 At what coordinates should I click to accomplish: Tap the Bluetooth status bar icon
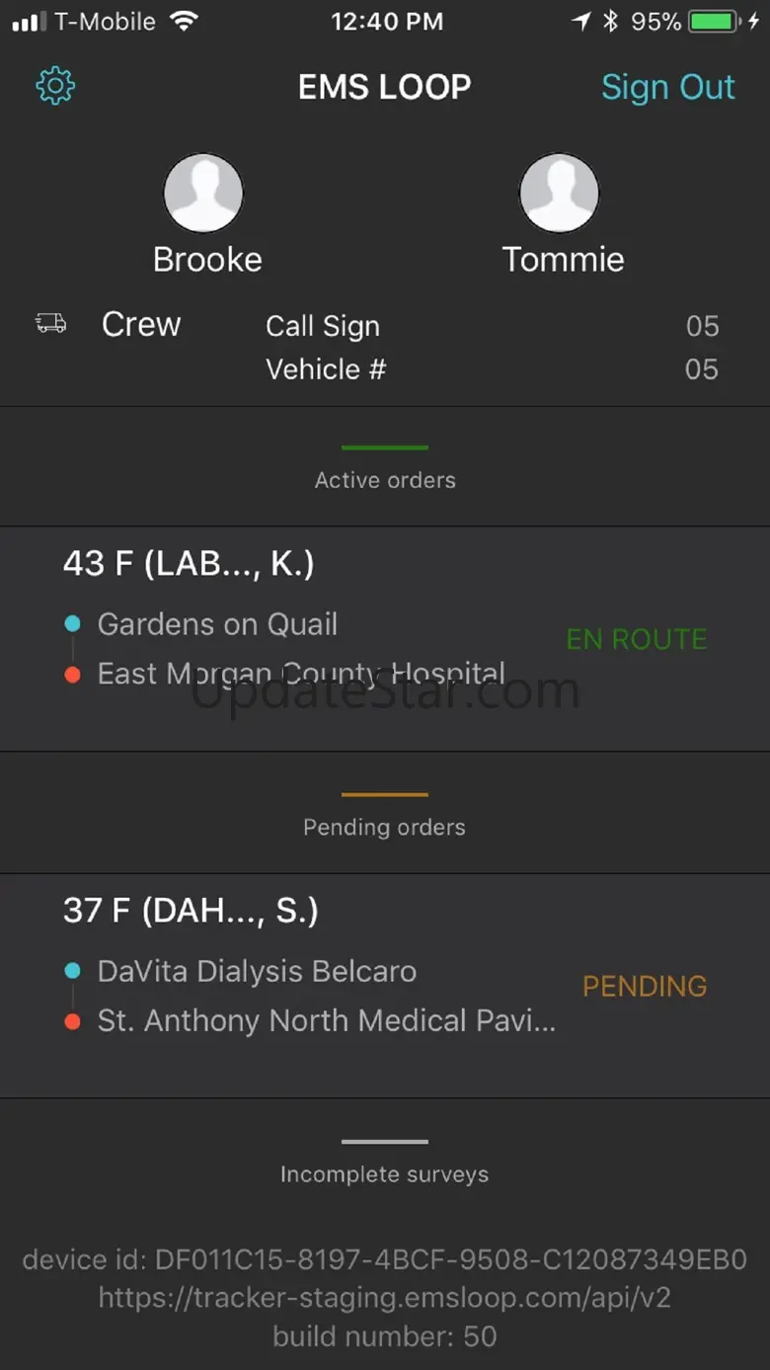click(x=610, y=22)
